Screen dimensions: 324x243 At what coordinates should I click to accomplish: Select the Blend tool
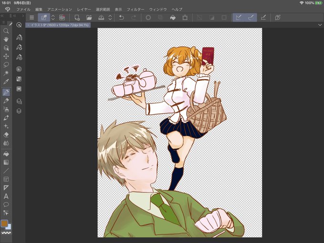(x=6, y=143)
